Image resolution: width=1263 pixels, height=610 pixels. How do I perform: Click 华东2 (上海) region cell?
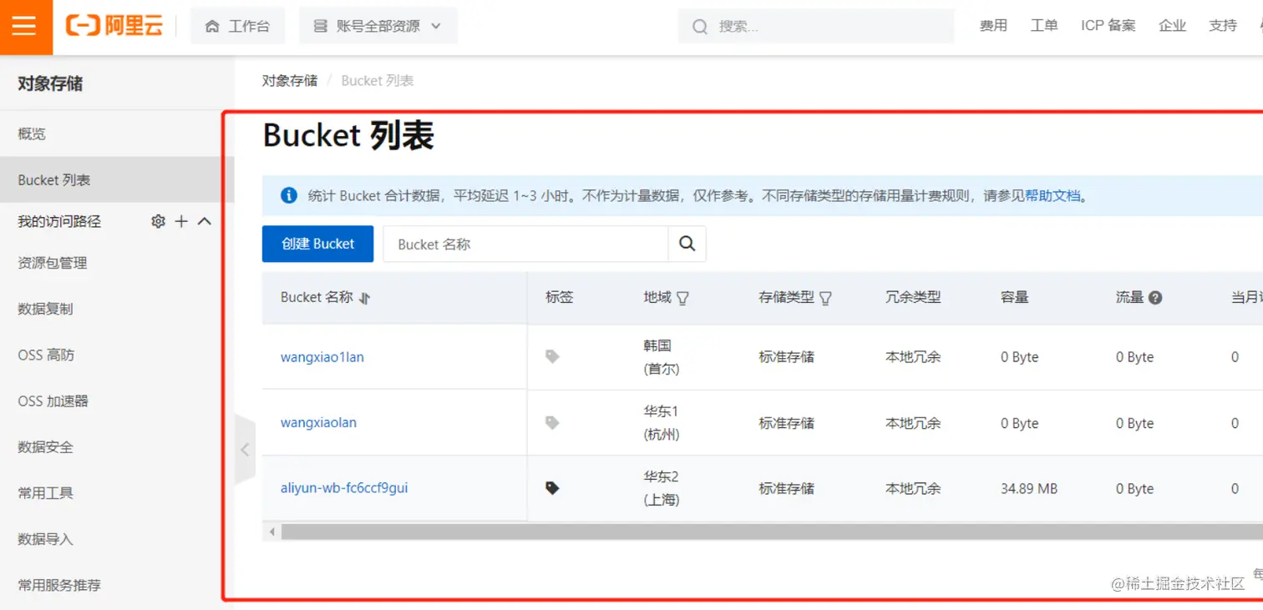pyautogui.click(x=662, y=488)
